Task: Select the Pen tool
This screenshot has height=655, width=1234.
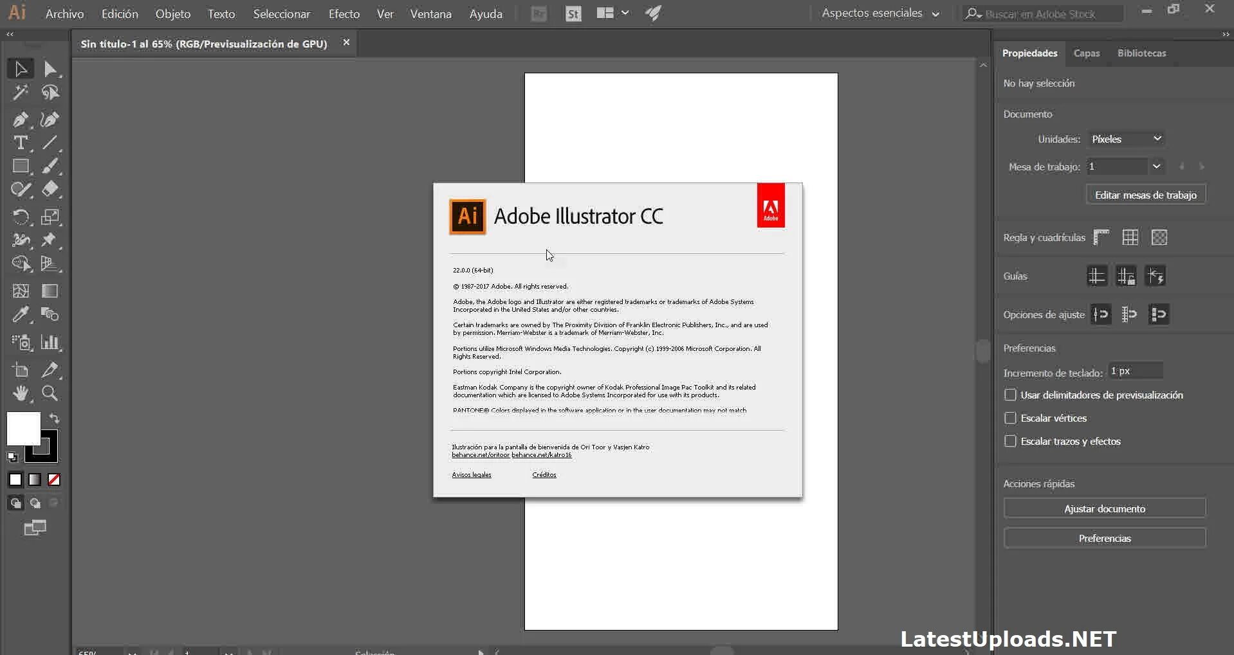Action: point(21,120)
